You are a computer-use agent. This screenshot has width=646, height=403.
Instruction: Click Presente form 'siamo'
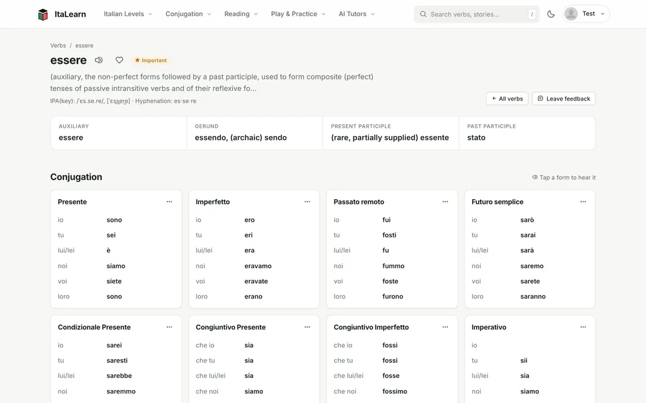(116, 266)
